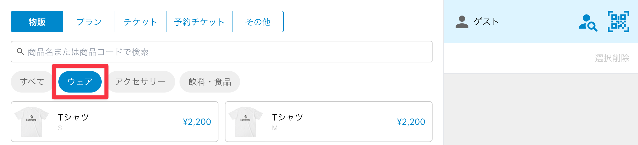Open the チケット tab
The height and width of the screenshot is (145, 638).
tap(141, 22)
